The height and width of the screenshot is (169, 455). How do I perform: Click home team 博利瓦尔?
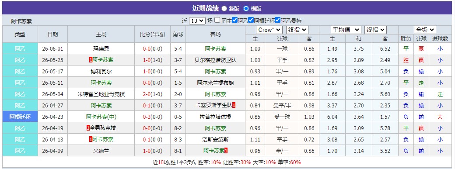pyautogui.click(x=101, y=71)
